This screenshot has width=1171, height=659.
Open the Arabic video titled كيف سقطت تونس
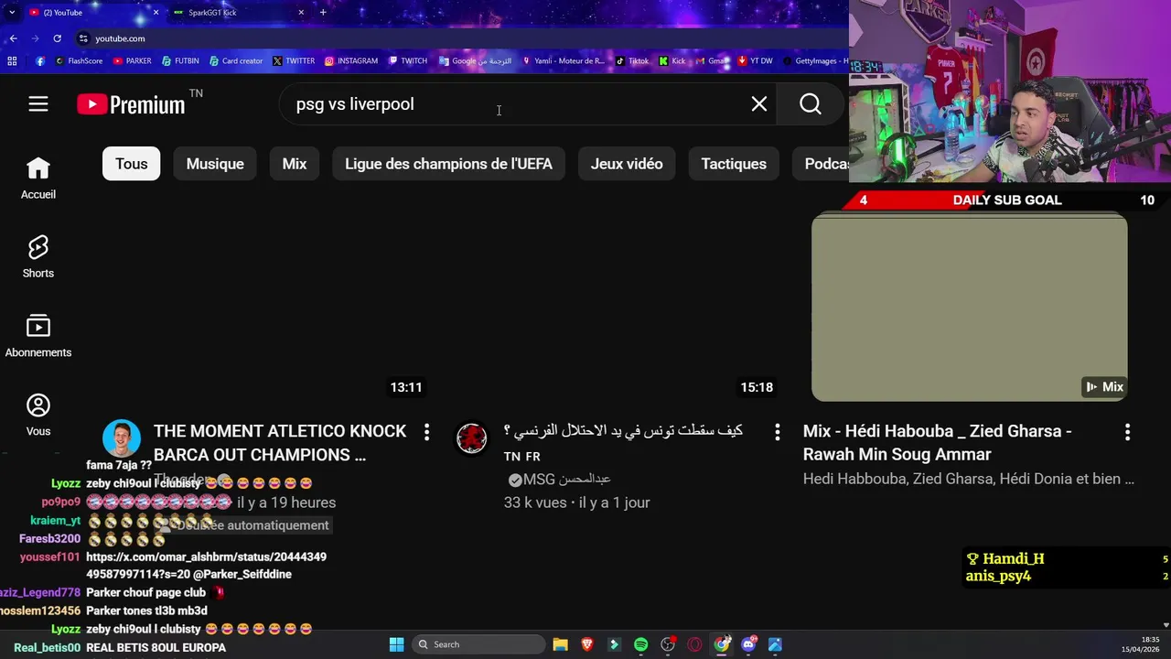623,431
